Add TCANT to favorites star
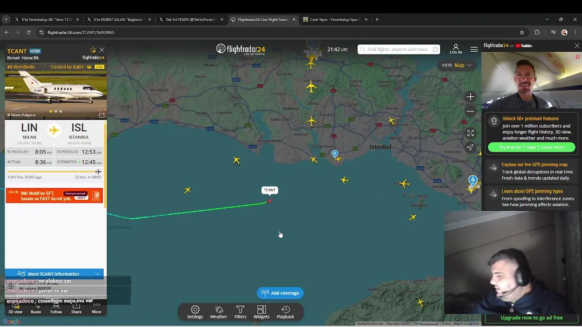Viewport: 582px width, 327px height. (x=93, y=50)
